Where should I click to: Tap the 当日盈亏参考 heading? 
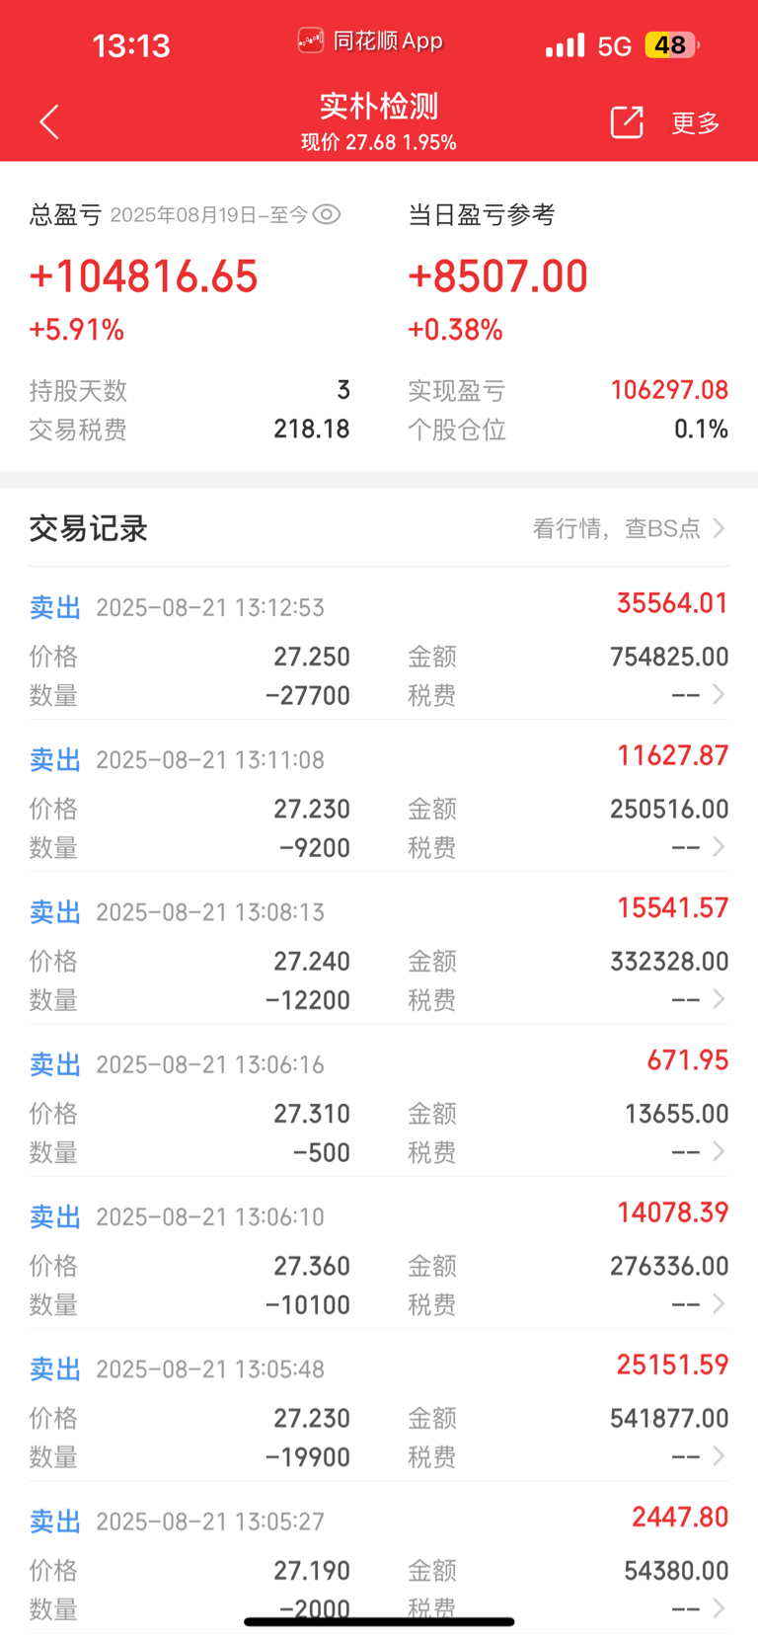click(x=482, y=214)
